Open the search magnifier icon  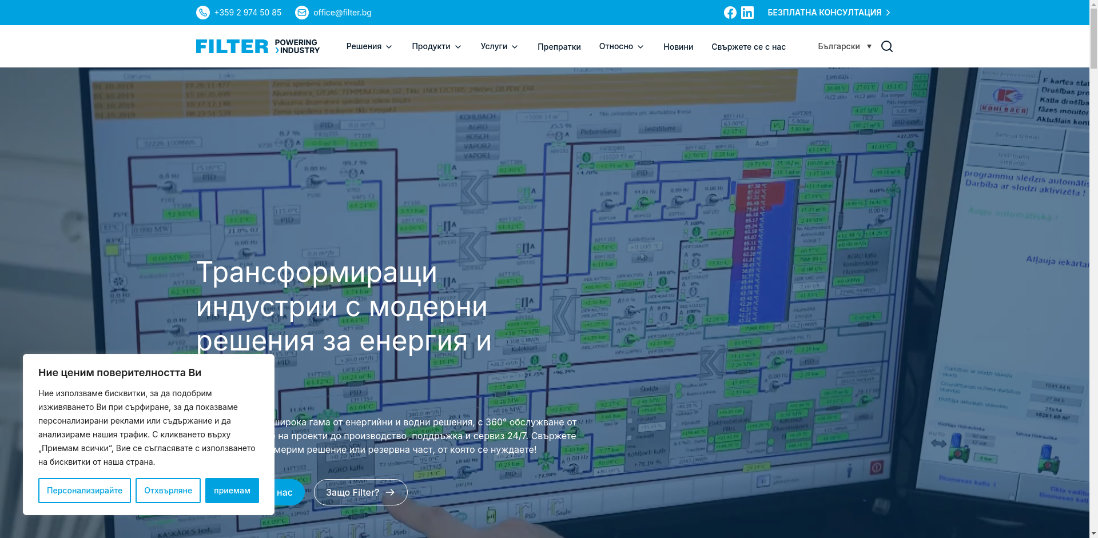pos(886,46)
